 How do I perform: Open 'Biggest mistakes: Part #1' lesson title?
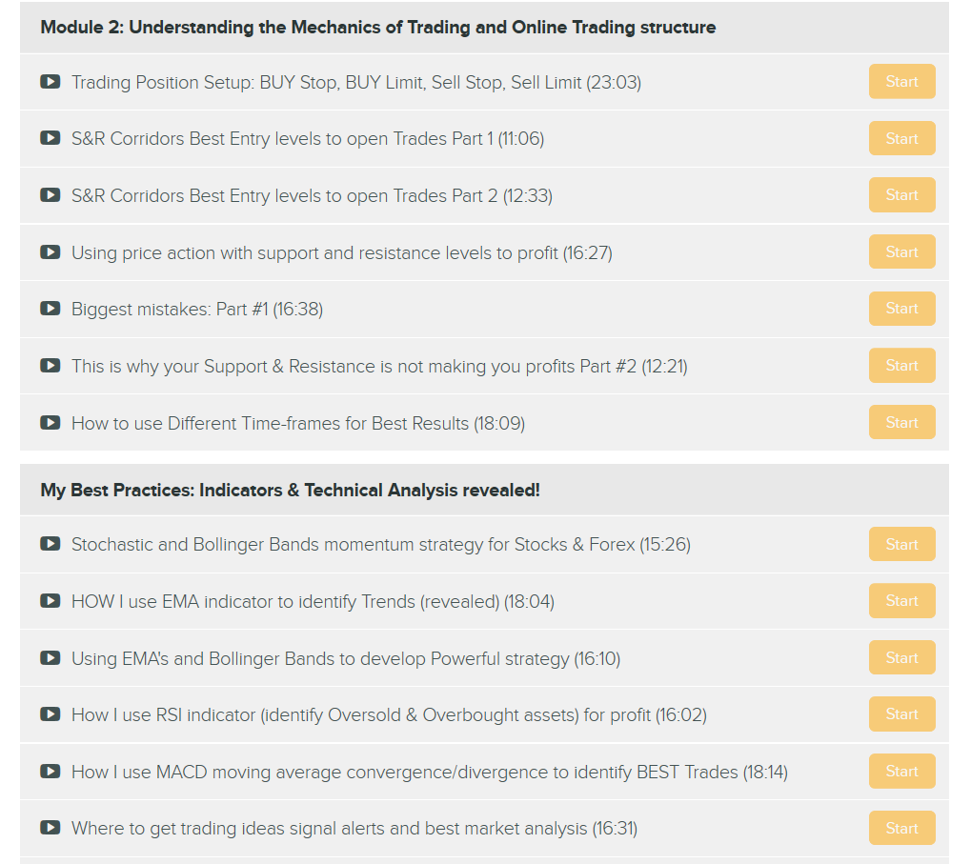[197, 309]
